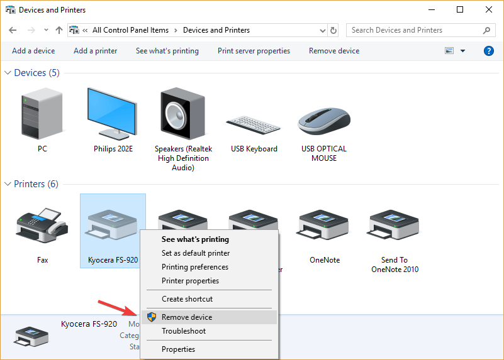Choose Remove device in context menu
This screenshot has height=360, width=504.
coord(210,317)
